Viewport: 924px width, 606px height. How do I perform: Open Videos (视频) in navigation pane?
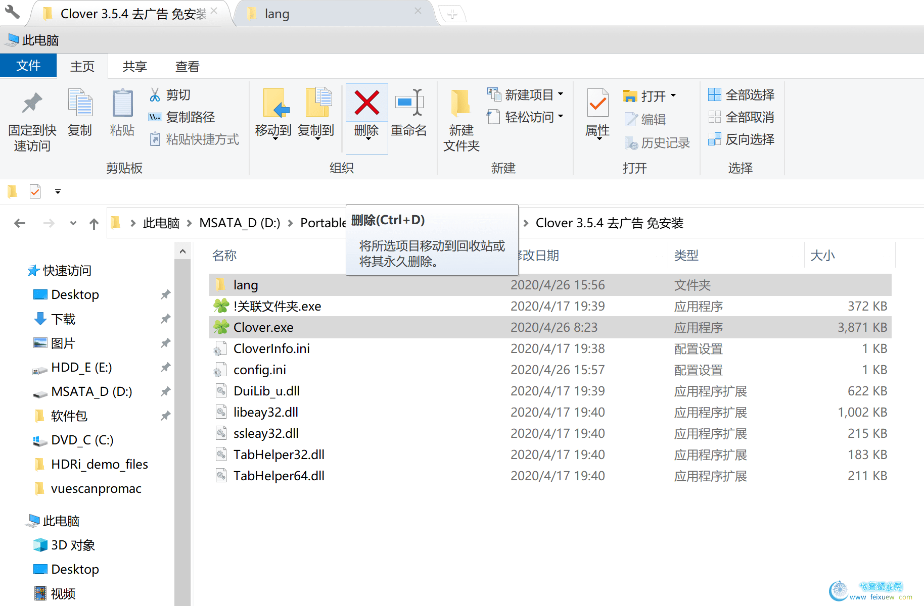(55, 594)
